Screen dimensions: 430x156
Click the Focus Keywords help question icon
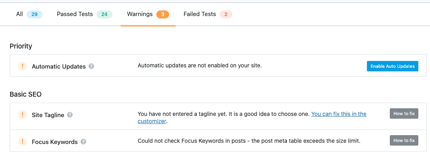pos(83,142)
